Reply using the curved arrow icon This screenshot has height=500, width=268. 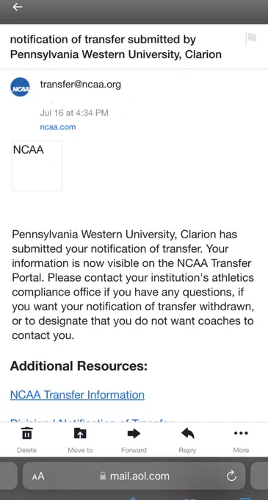pos(187,433)
